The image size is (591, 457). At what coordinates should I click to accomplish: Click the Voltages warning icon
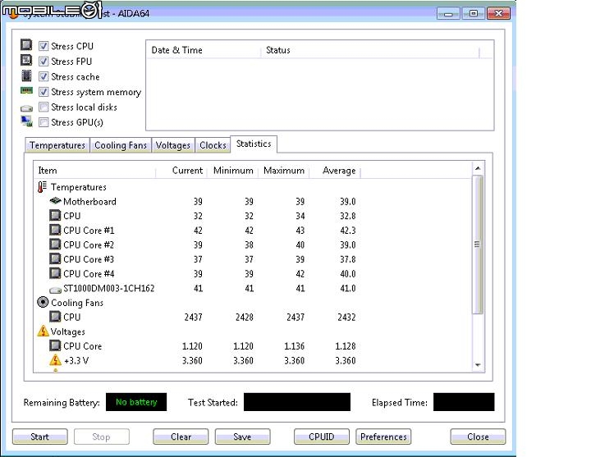point(43,331)
